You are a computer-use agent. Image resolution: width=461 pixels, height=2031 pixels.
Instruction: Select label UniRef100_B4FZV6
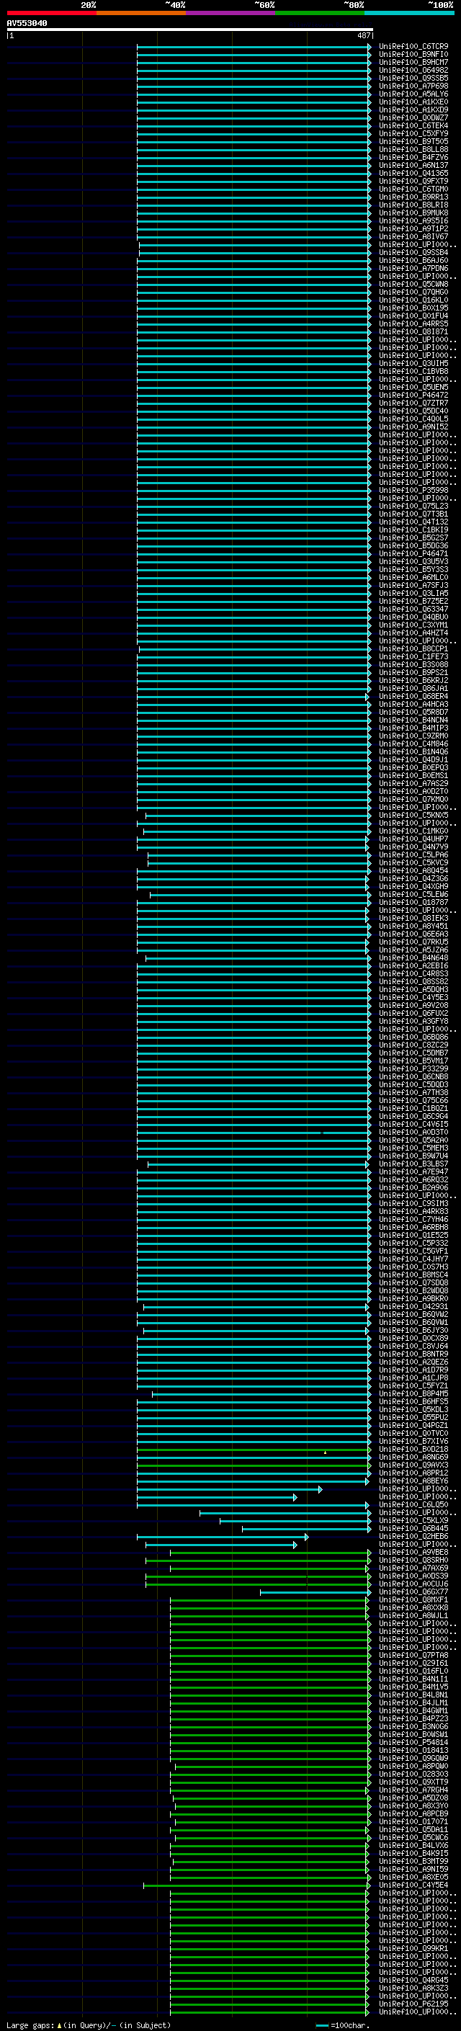point(413,157)
